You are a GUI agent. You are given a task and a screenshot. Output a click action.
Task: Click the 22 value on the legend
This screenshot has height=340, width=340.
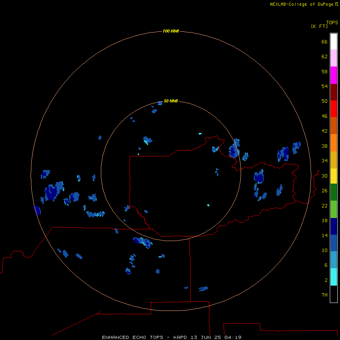click(325, 206)
